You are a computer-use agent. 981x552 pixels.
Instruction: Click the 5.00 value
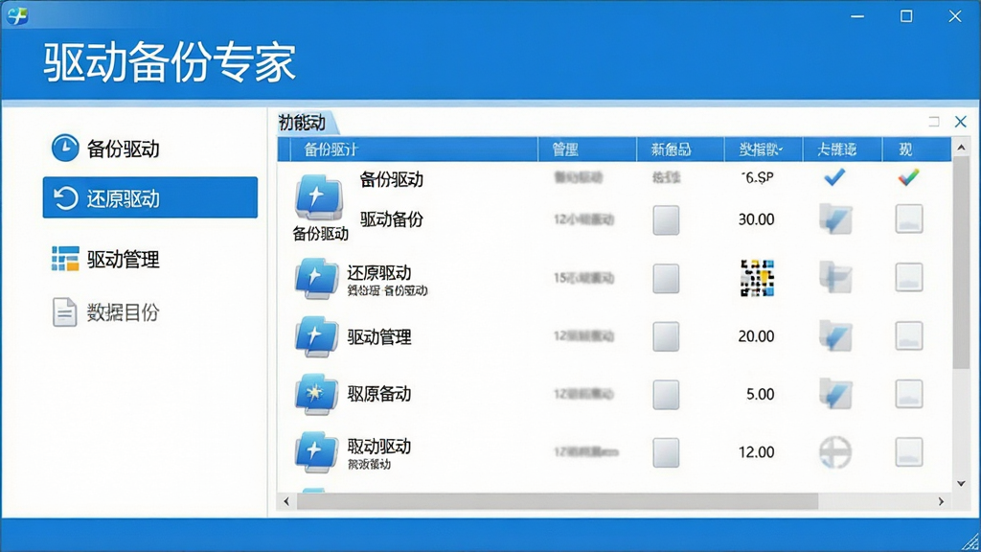point(760,394)
